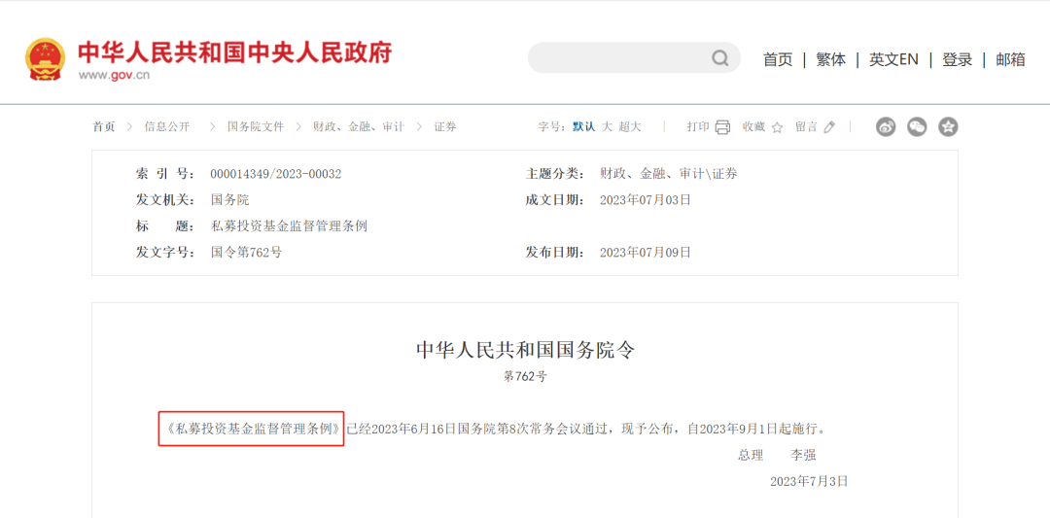Click the heading 中华人民共和国国务院令
This screenshot has height=518, width=1050.
click(525, 350)
